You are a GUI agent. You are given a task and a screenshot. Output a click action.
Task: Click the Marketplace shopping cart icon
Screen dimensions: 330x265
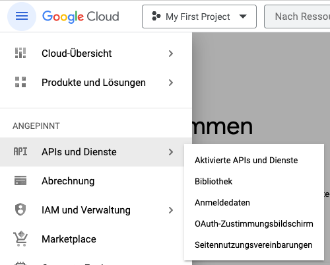[x=20, y=239]
